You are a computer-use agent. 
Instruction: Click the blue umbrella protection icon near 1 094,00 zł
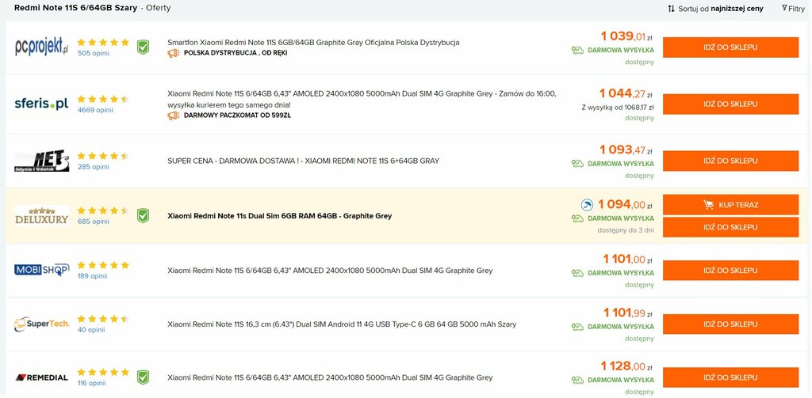[587, 205]
